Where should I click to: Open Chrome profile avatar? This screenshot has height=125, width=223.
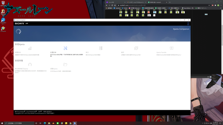coord(218,5)
